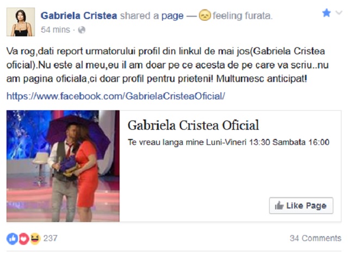Image resolution: width=348 pixels, height=253 pixels.
Task: Click the thumbs-up icon in Like Page
Action: click(279, 205)
